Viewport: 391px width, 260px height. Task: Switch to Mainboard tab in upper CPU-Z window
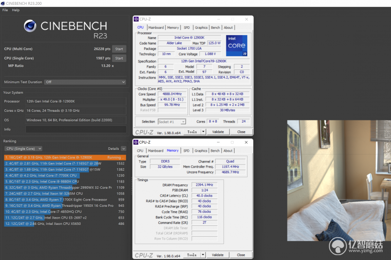pyautogui.click(x=156, y=28)
